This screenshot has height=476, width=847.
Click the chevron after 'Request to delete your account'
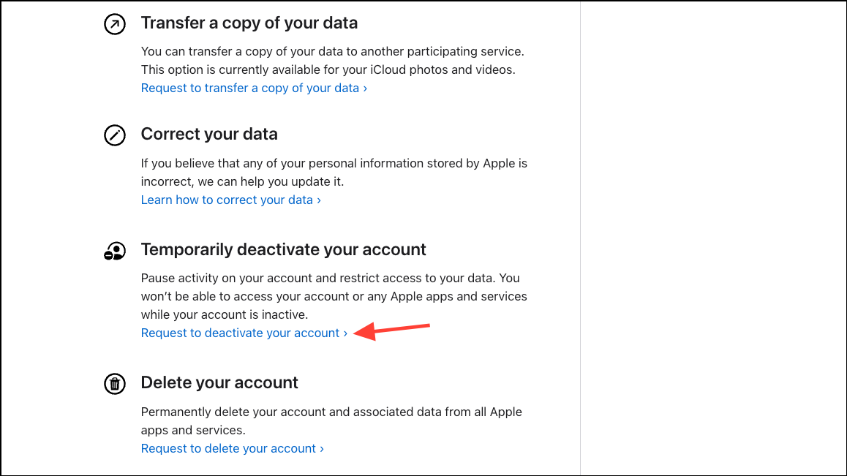click(322, 449)
